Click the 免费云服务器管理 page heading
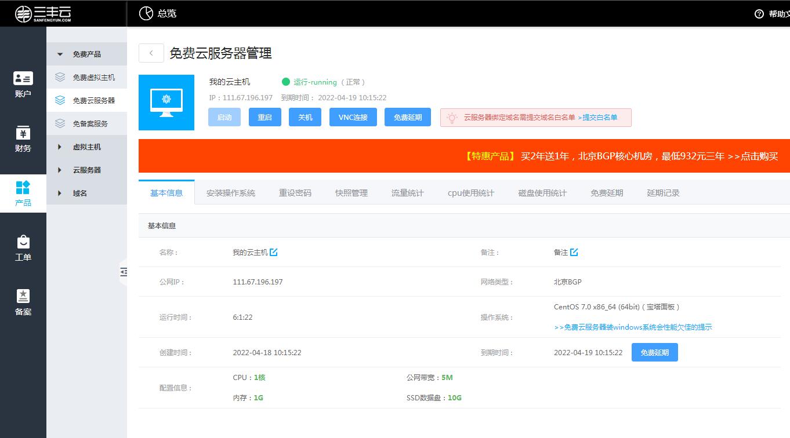 [220, 53]
